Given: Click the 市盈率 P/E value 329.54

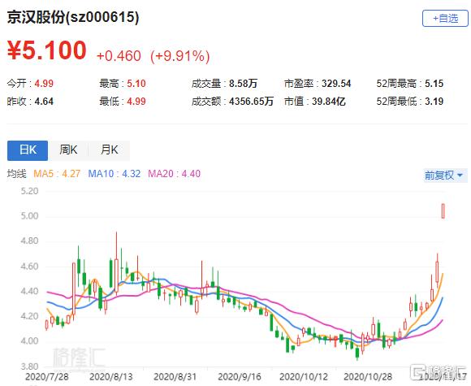Looking at the screenshot, I should click(336, 83).
